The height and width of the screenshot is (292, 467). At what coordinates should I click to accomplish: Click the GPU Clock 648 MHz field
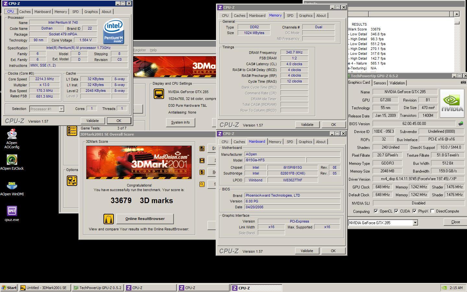pos(382,187)
